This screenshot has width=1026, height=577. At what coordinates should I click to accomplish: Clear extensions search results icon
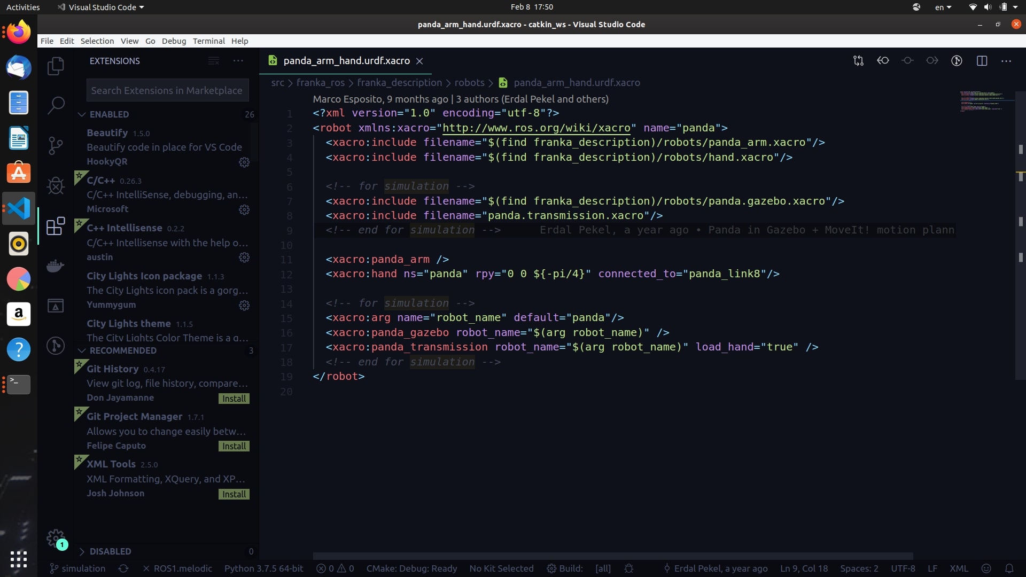pos(214,61)
